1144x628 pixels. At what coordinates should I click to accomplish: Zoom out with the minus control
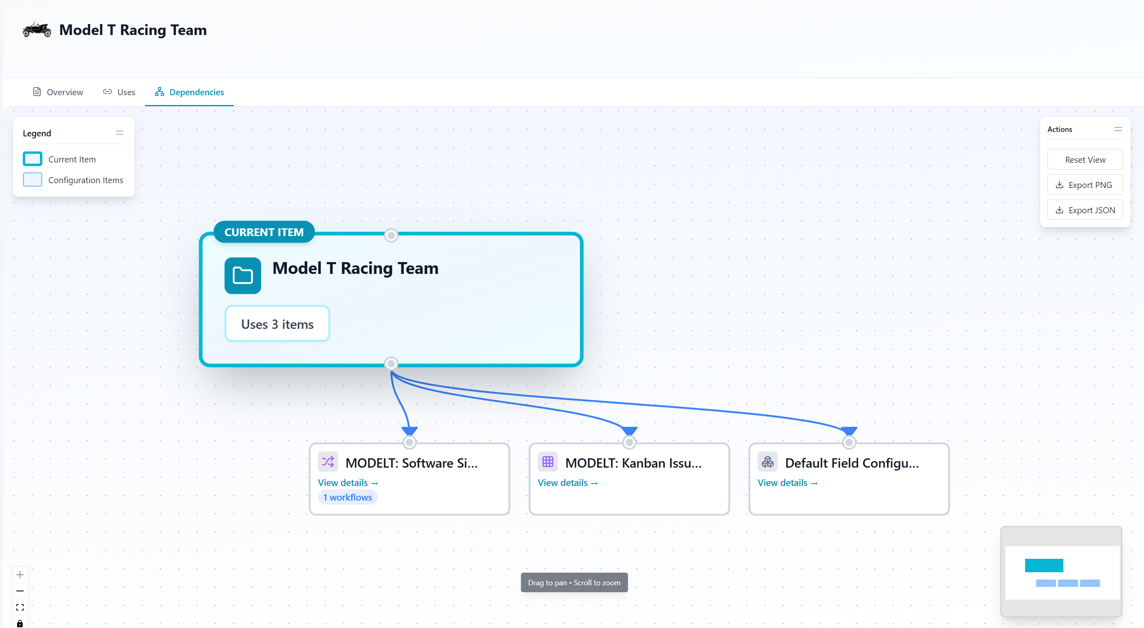(20, 591)
